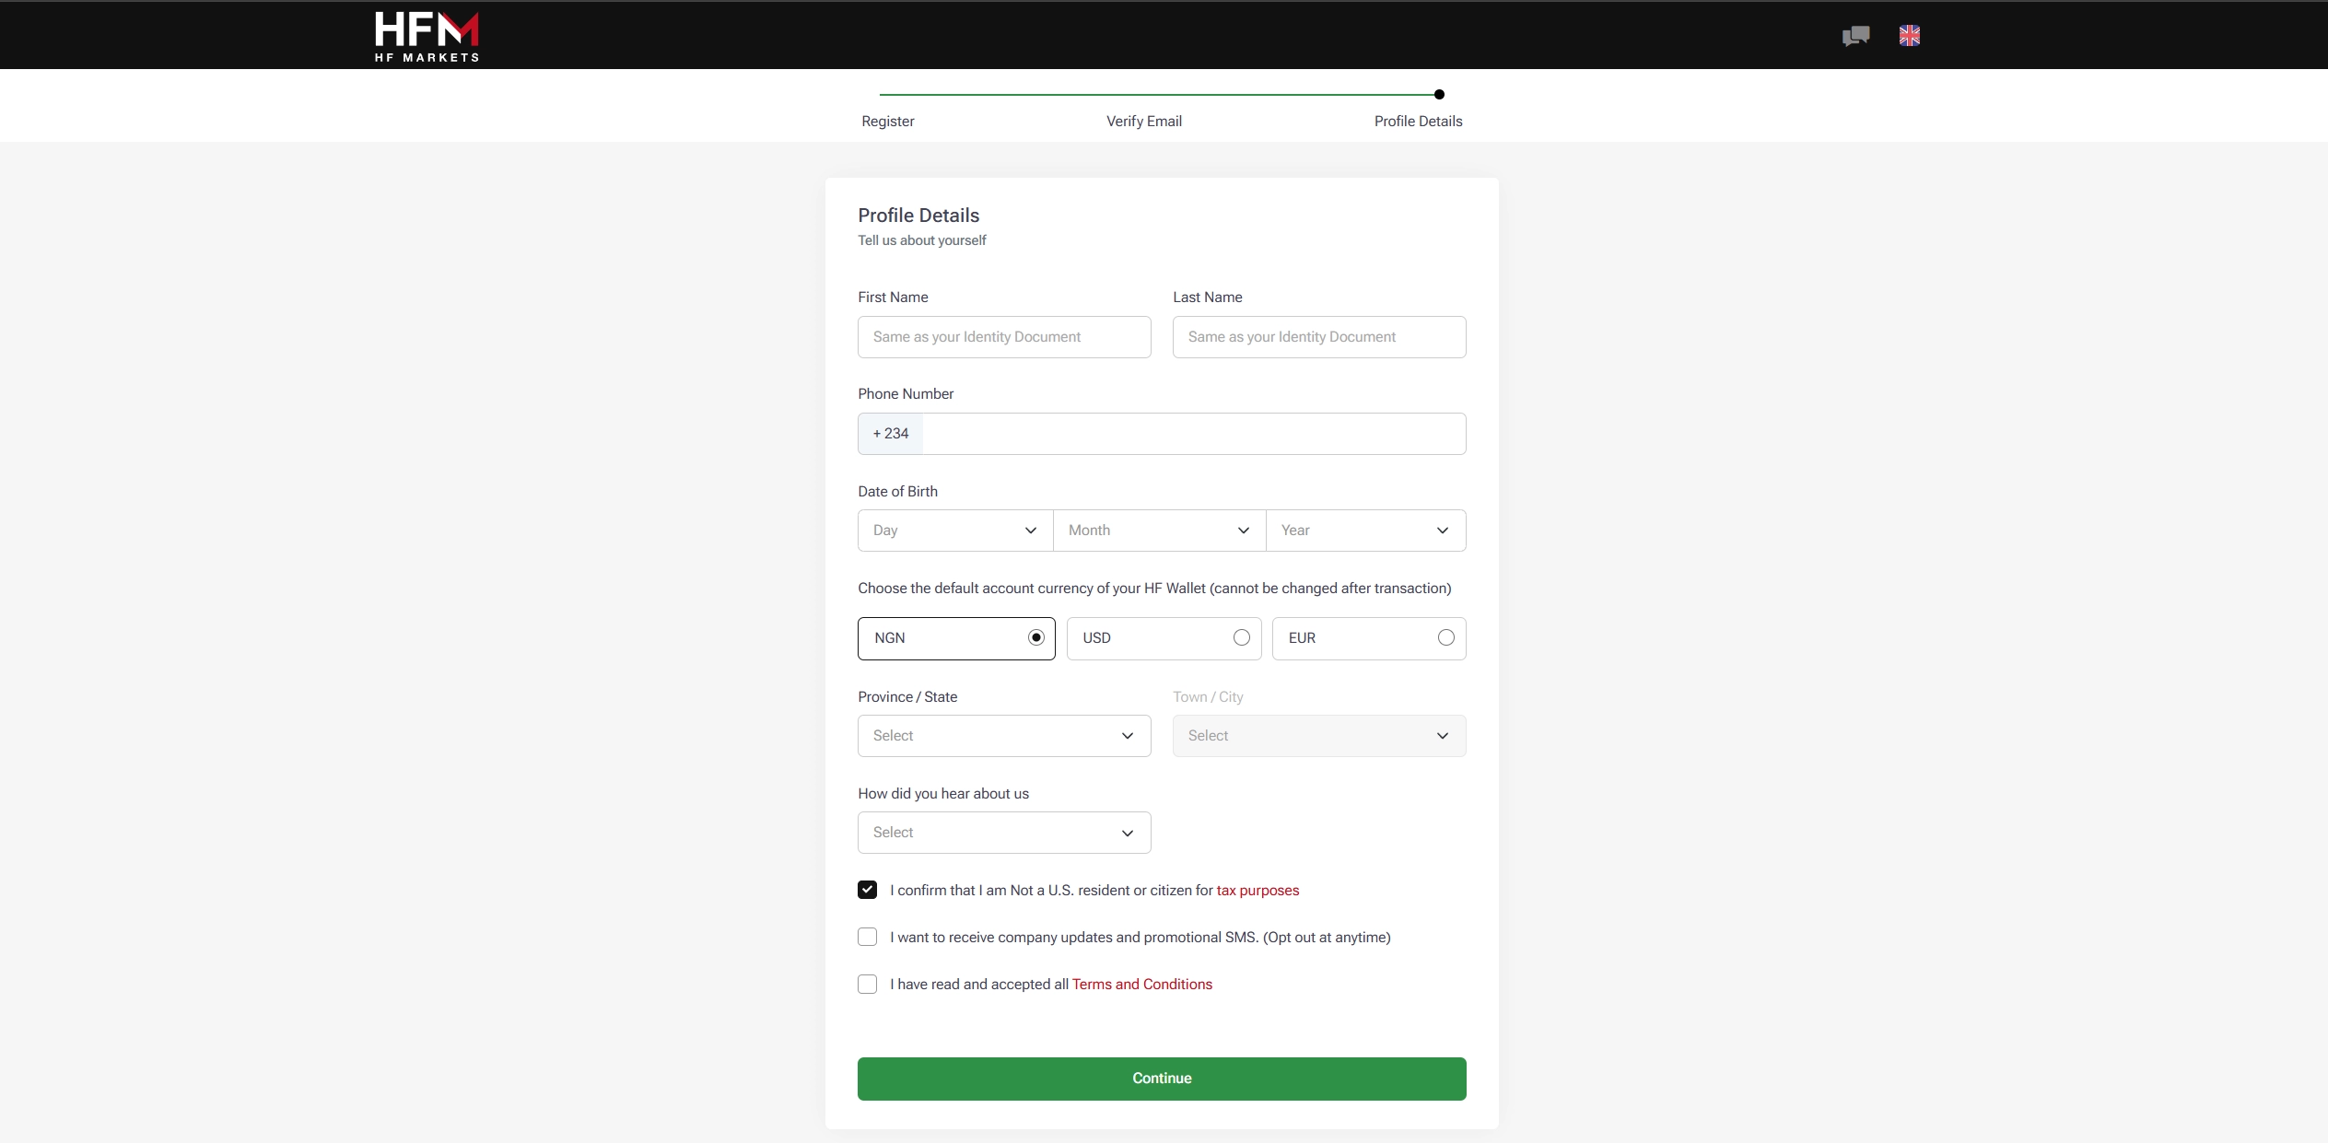Select the EUR currency radio button
The width and height of the screenshot is (2328, 1143).
click(x=1445, y=637)
